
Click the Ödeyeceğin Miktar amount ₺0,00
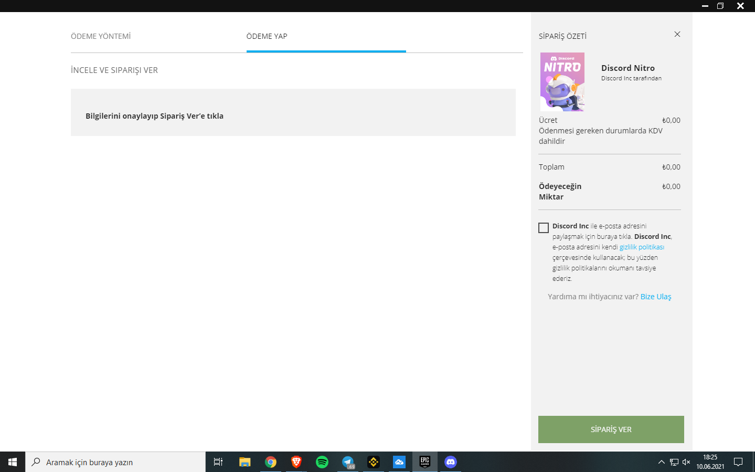(671, 186)
